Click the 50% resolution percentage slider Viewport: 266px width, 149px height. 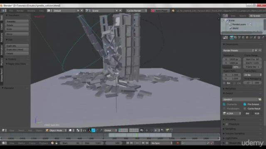tap(232, 67)
